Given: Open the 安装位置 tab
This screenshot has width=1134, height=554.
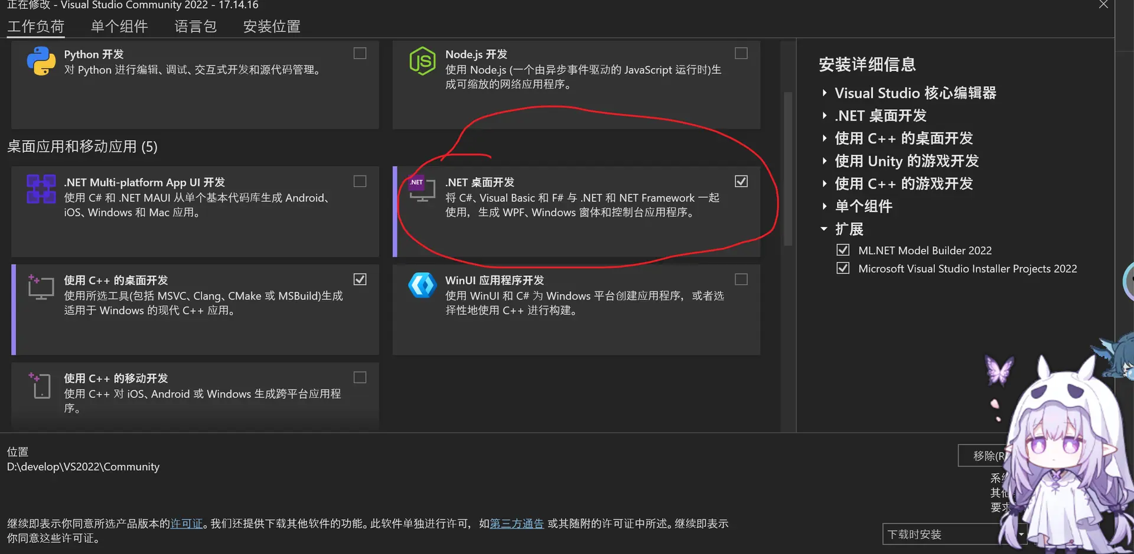Looking at the screenshot, I should [x=272, y=27].
